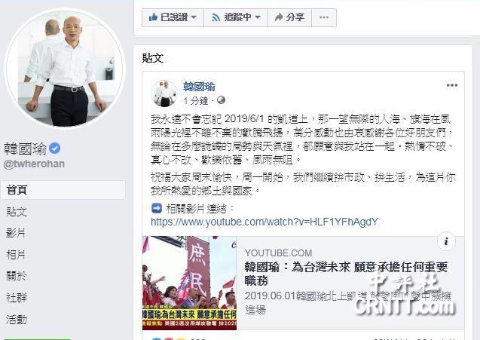The width and height of the screenshot is (480, 340).
Task: Click the globe public-privacy icon on the post
Action: tap(221, 100)
